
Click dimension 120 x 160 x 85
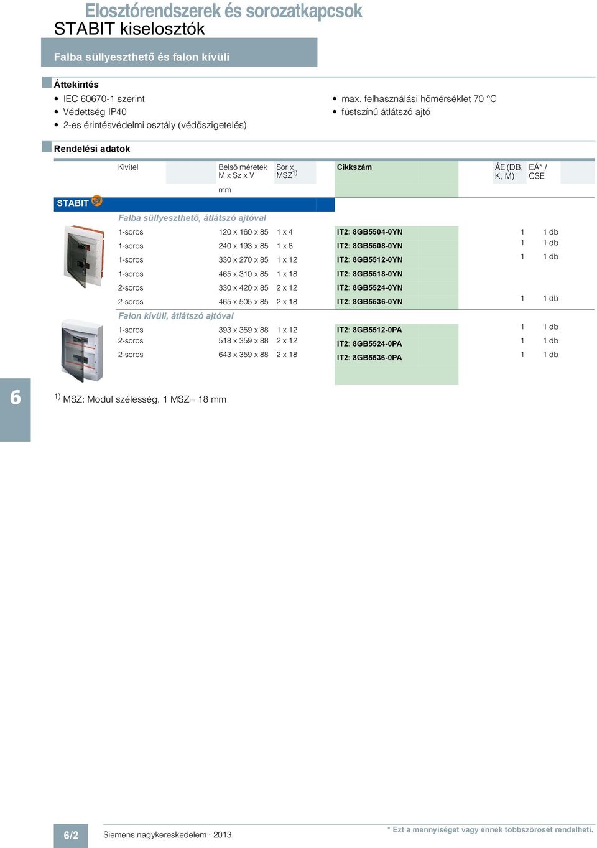click(x=243, y=232)
